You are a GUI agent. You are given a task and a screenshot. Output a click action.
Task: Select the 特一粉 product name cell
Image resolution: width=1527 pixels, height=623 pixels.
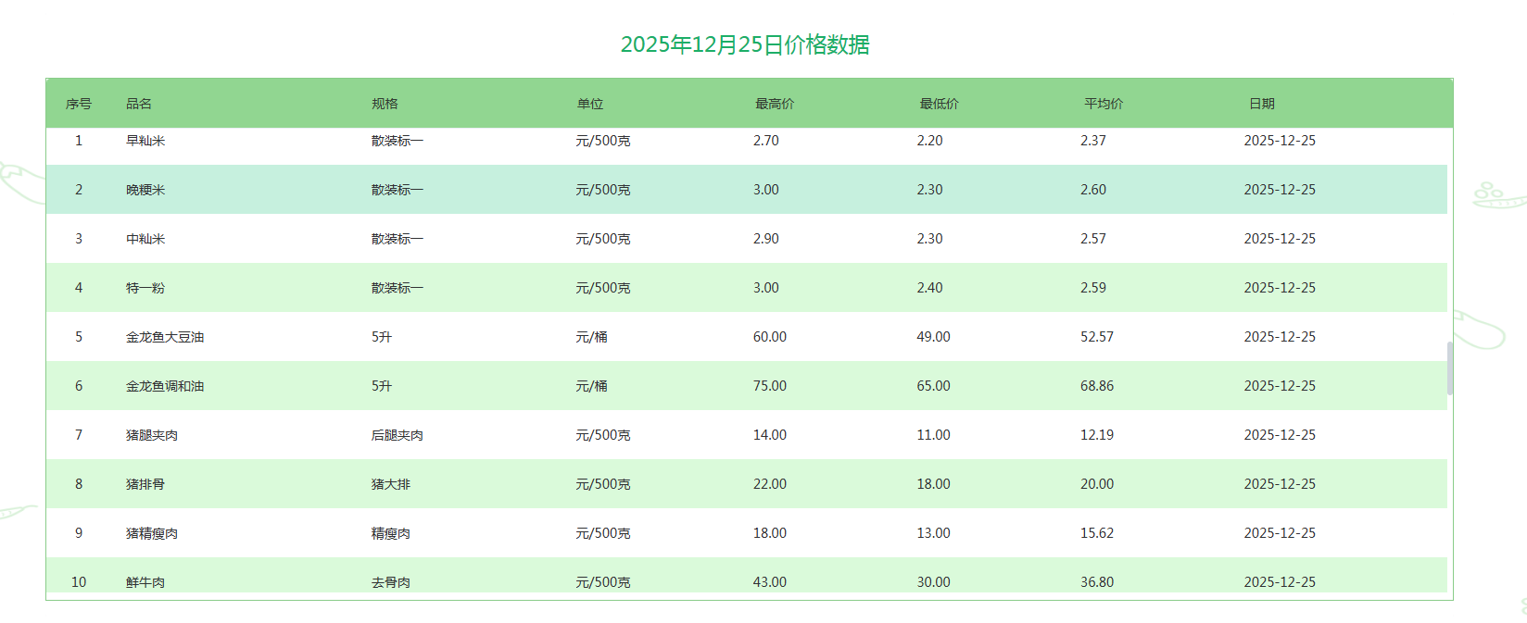(145, 288)
